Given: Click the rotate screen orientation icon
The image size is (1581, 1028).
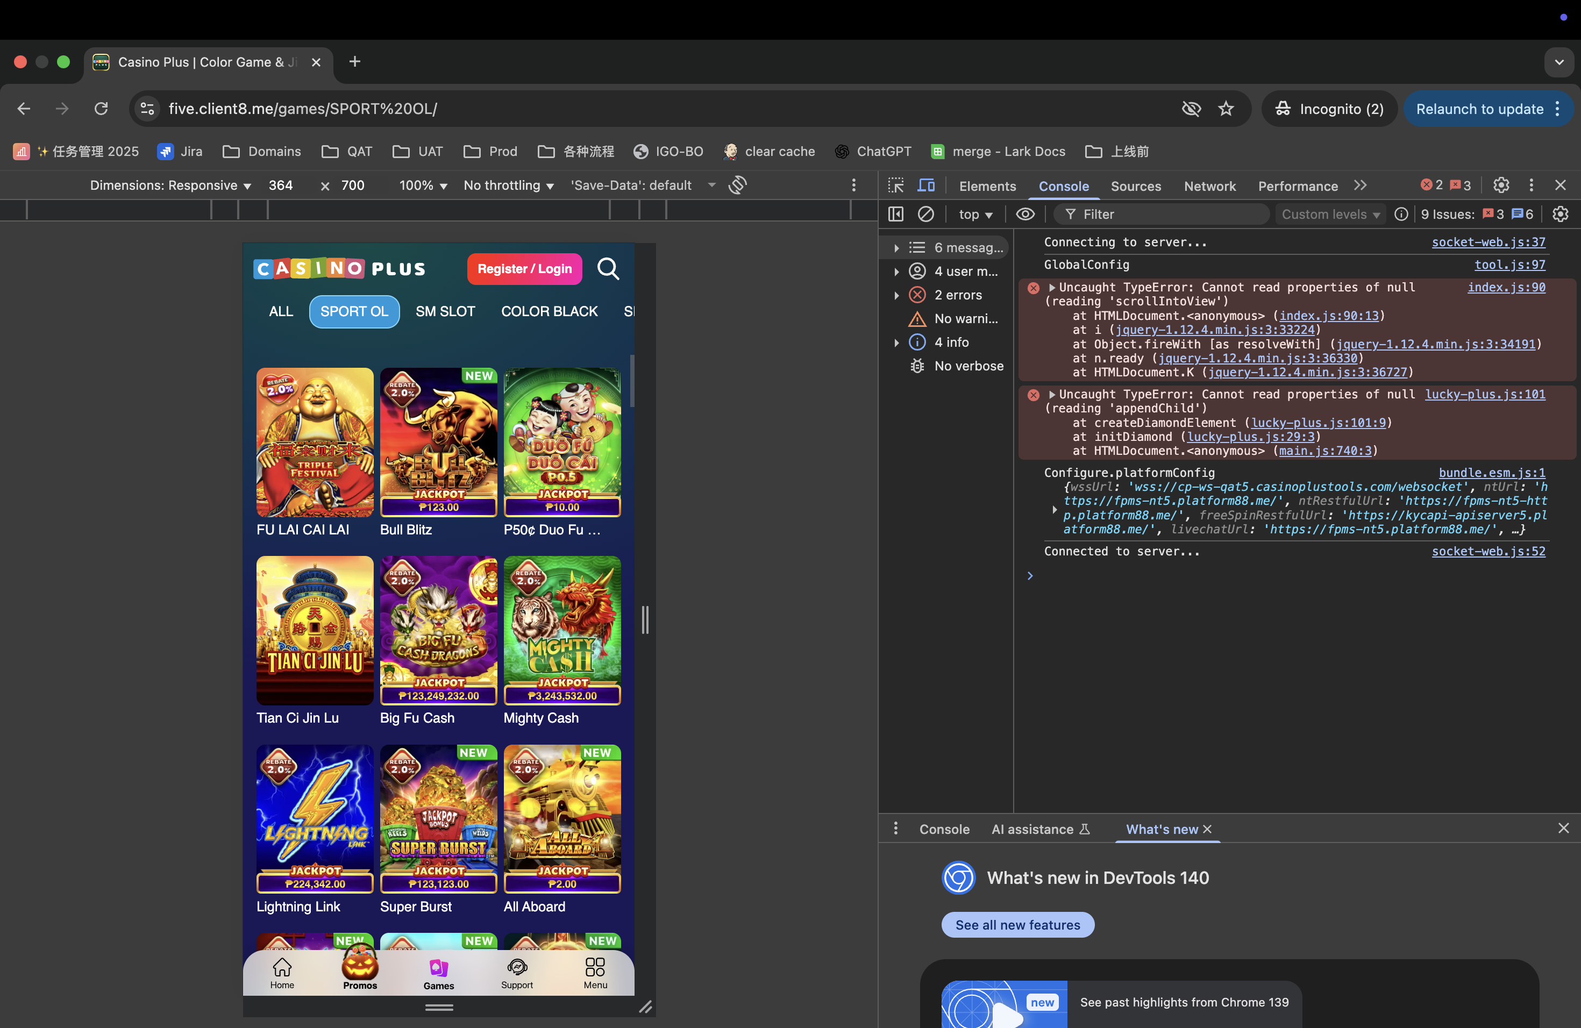Looking at the screenshot, I should coord(737,185).
